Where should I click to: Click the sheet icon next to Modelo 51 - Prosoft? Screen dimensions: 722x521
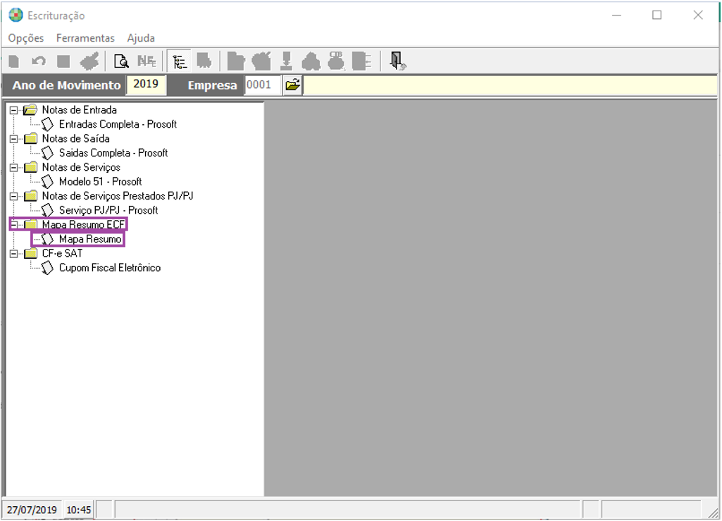(x=47, y=182)
